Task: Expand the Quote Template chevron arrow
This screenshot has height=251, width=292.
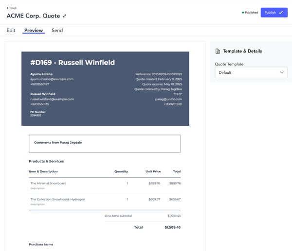Action: [x=282, y=73]
